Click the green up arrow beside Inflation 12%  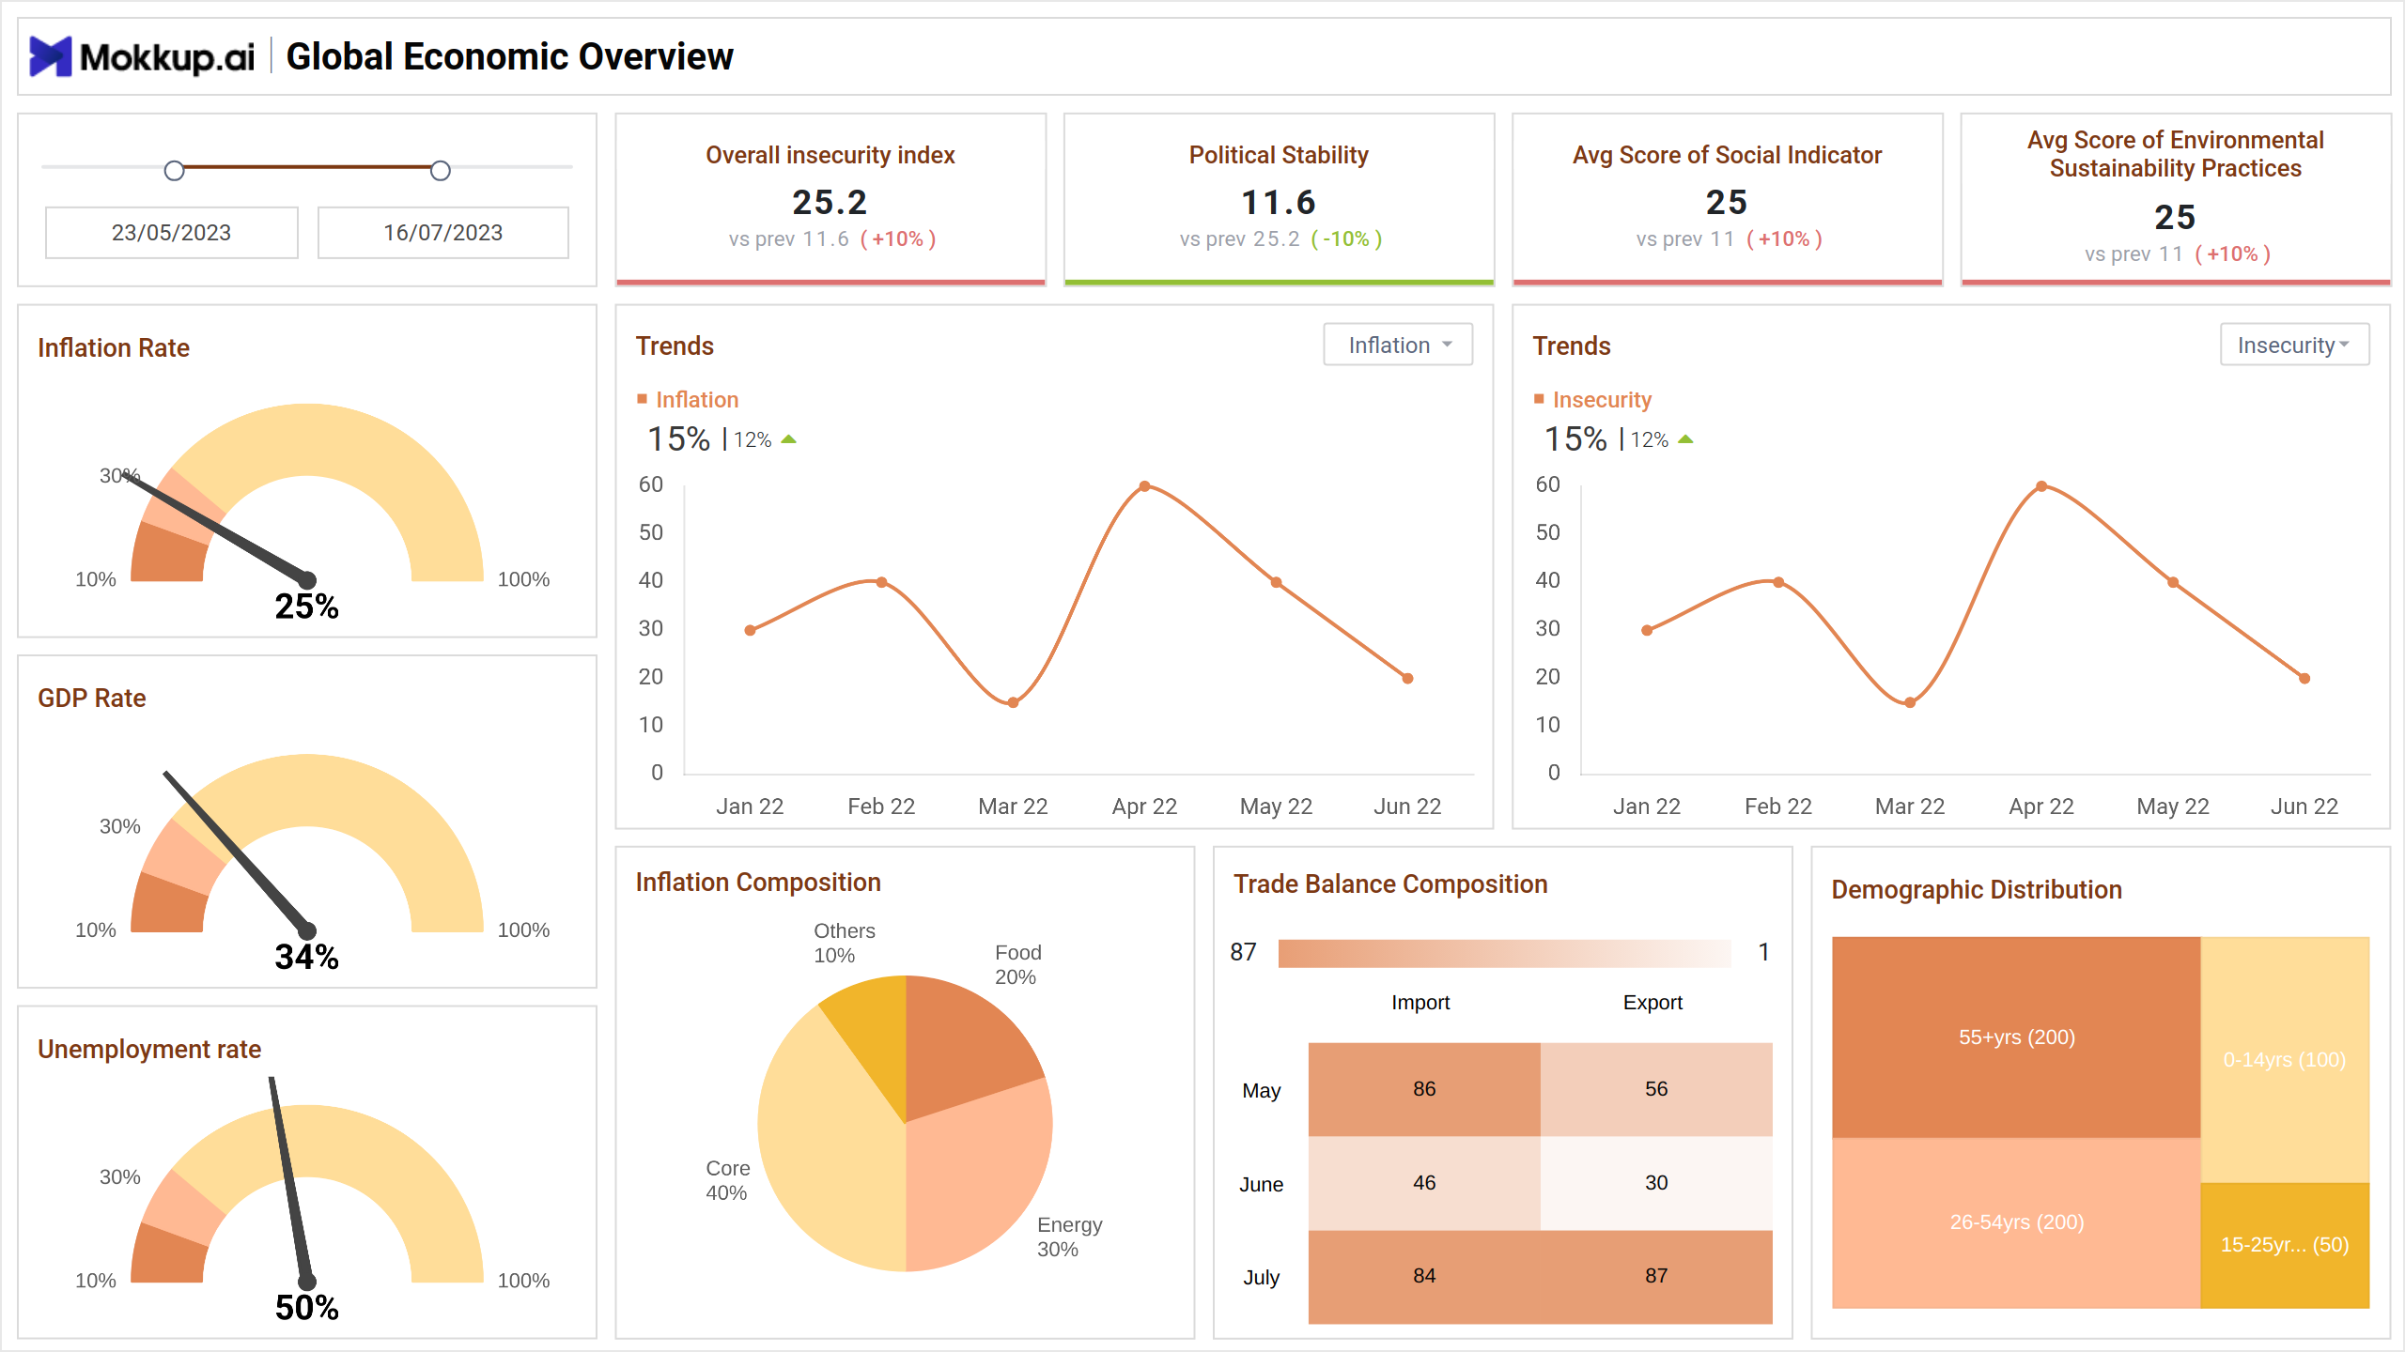789,439
